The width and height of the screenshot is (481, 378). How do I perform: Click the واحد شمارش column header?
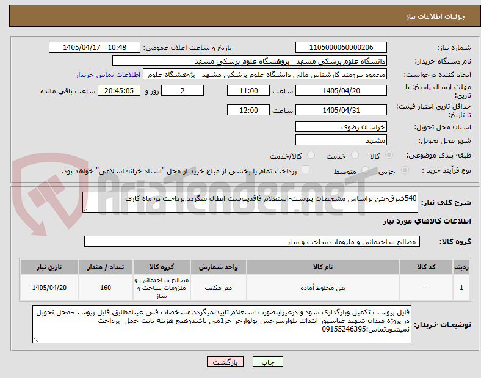218,267
